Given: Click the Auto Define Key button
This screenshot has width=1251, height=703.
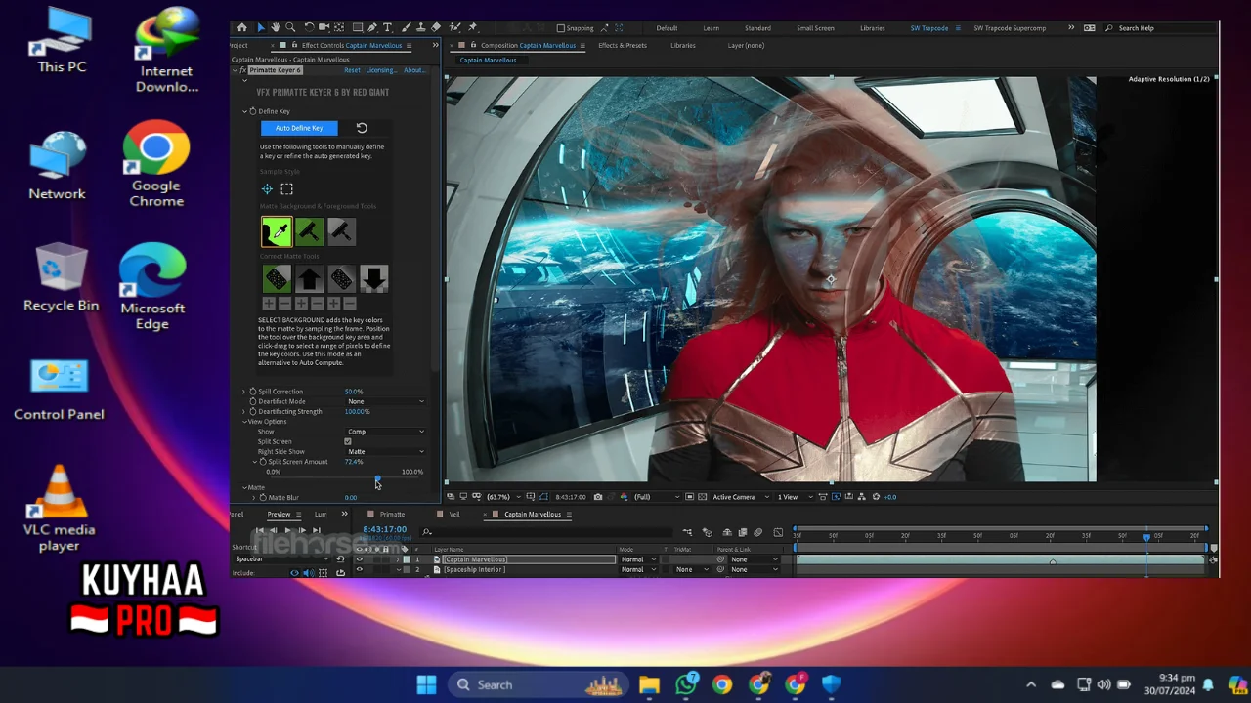Looking at the screenshot, I should [299, 128].
